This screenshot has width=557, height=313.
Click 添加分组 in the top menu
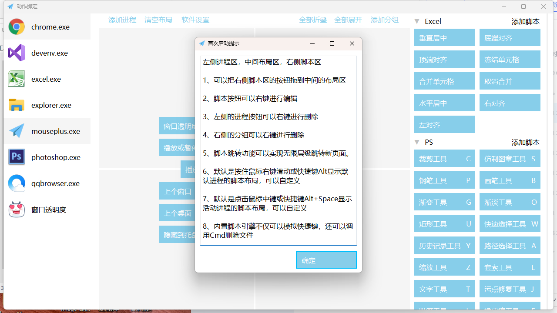pyautogui.click(x=385, y=20)
